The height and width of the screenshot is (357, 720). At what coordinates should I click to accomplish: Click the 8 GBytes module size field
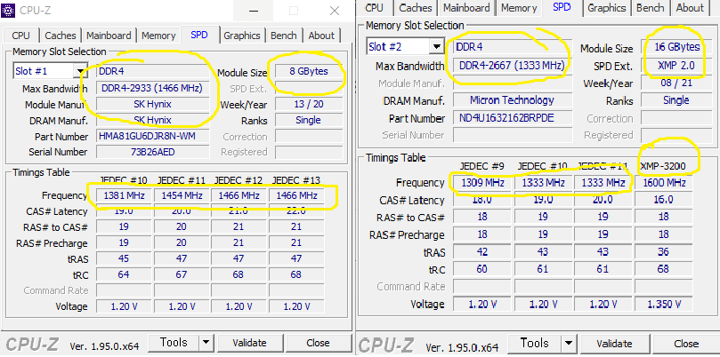(x=309, y=71)
